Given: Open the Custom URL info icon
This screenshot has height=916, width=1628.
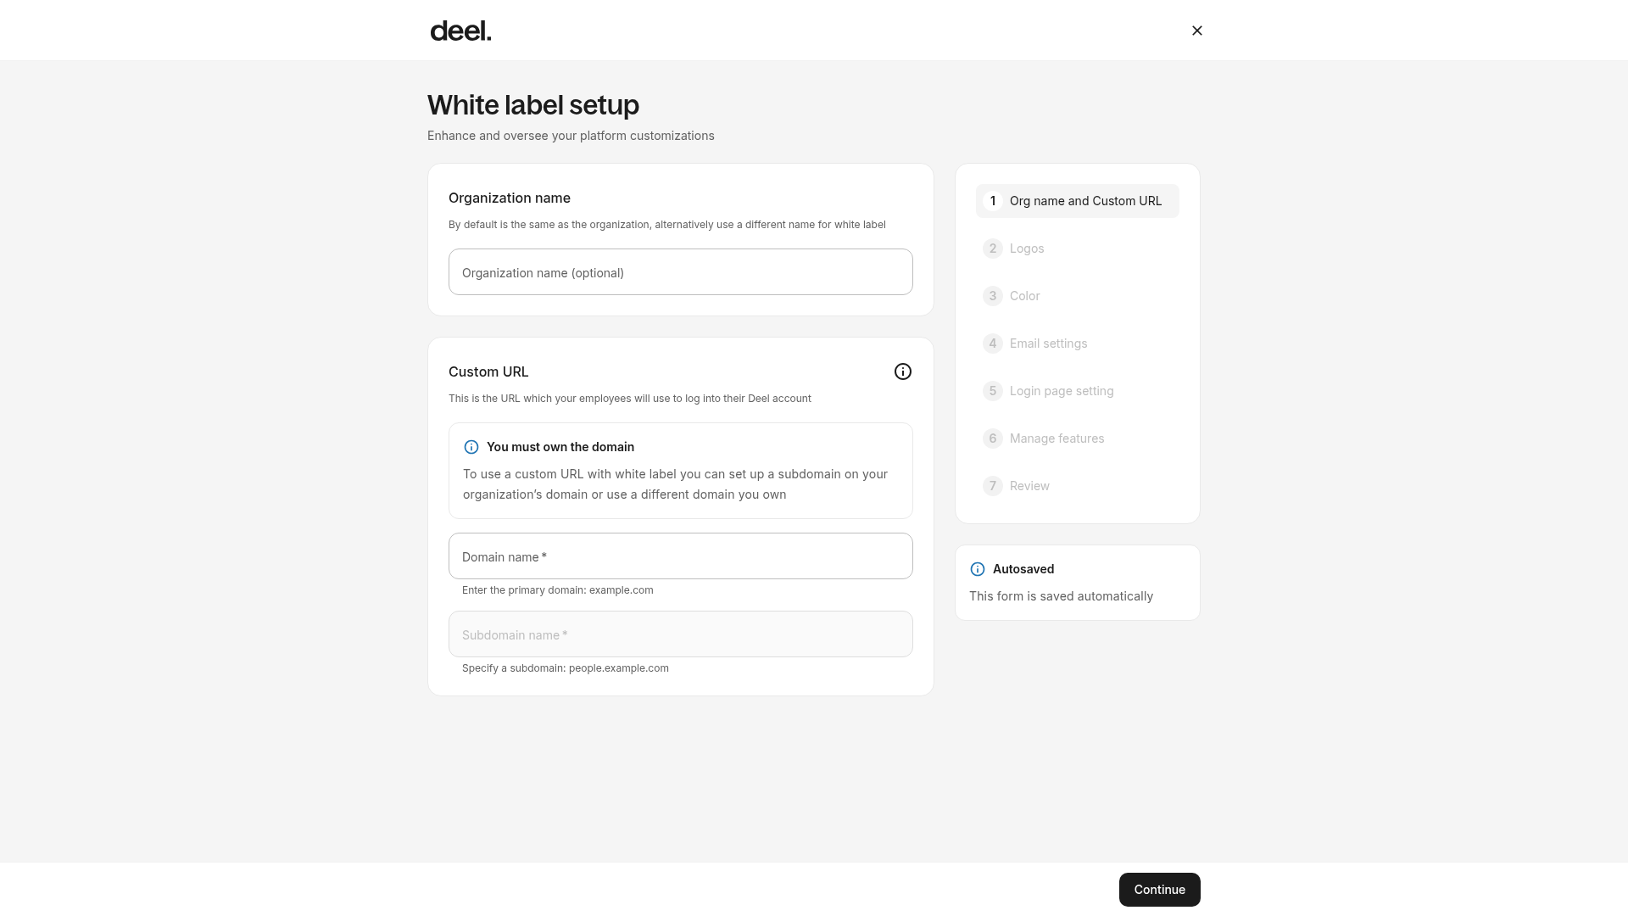Looking at the screenshot, I should coord(902,371).
